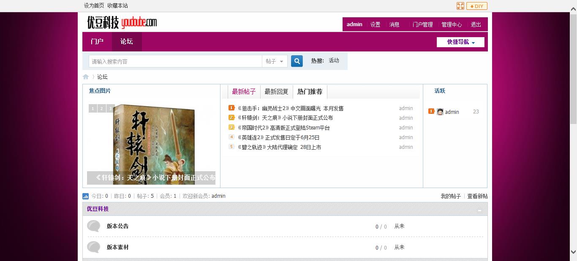The height and width of the screenshot is (261, 577).
Task: Click the red rank badge 1 beside 狙击手 post
Action: pyautogui.click(x=231, y=108)
